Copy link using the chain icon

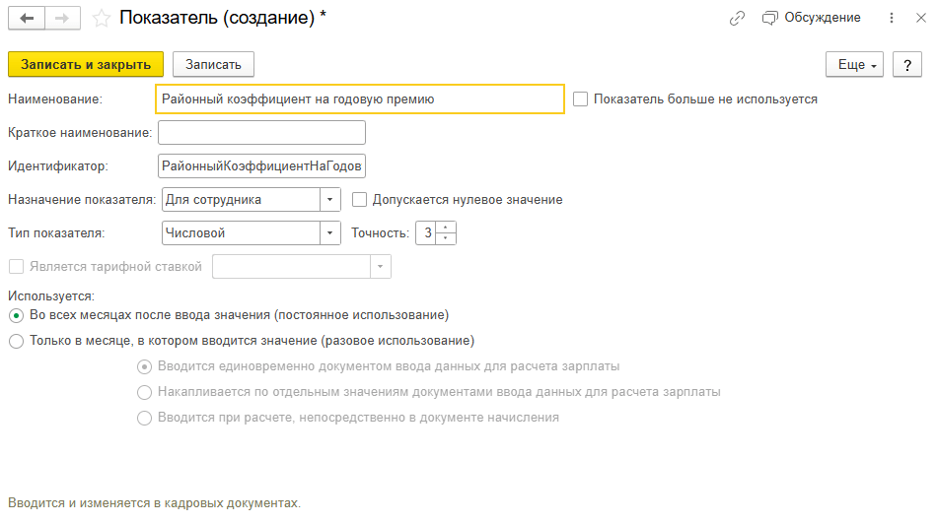coord(737,18)
